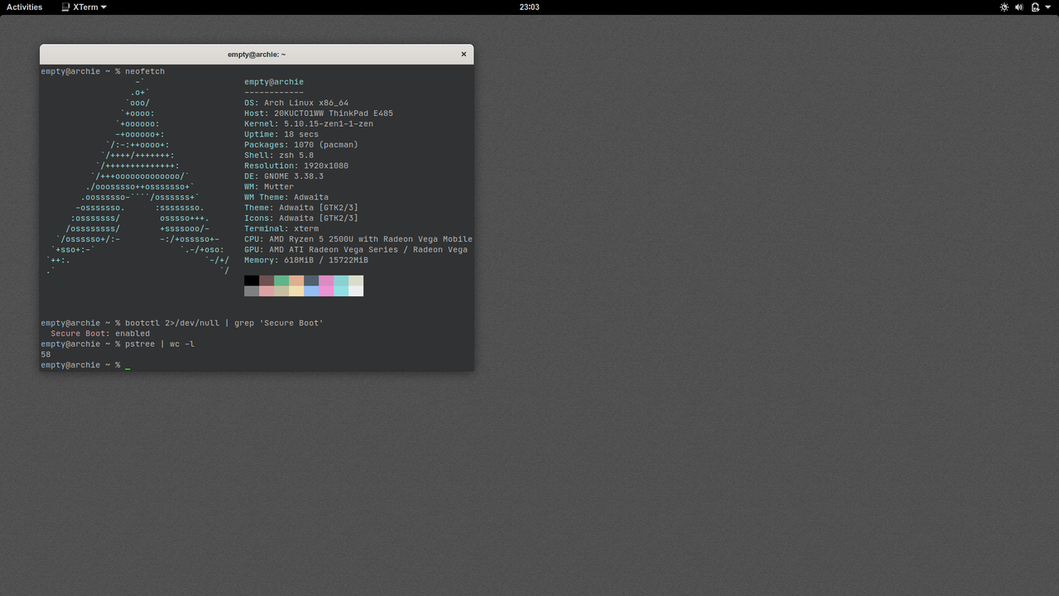1059x596 pixels.
Task: Click the night light brightness icon
Action: [1004, 7]
